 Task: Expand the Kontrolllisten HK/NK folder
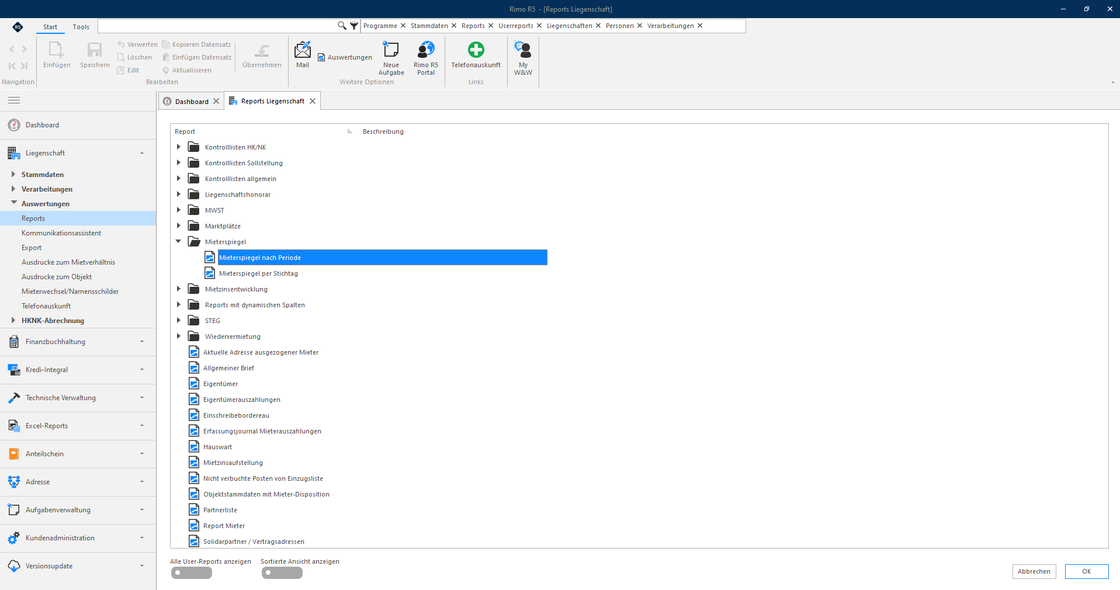[x=179, y=147]
